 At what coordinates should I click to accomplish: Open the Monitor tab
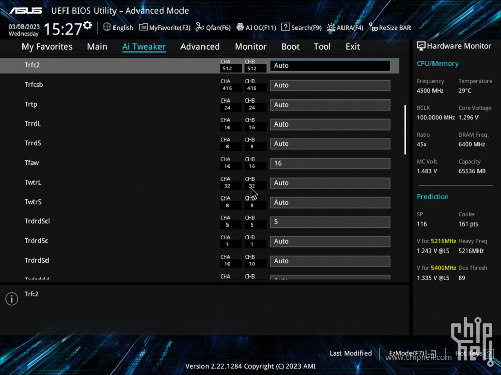[251, 47]
